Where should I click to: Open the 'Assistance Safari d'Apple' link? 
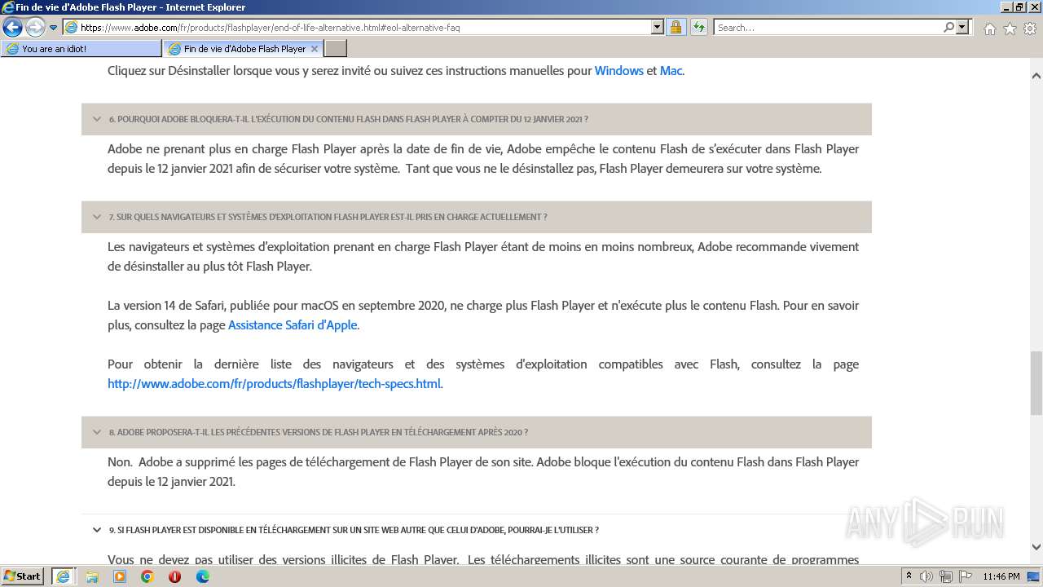point(293,325)
